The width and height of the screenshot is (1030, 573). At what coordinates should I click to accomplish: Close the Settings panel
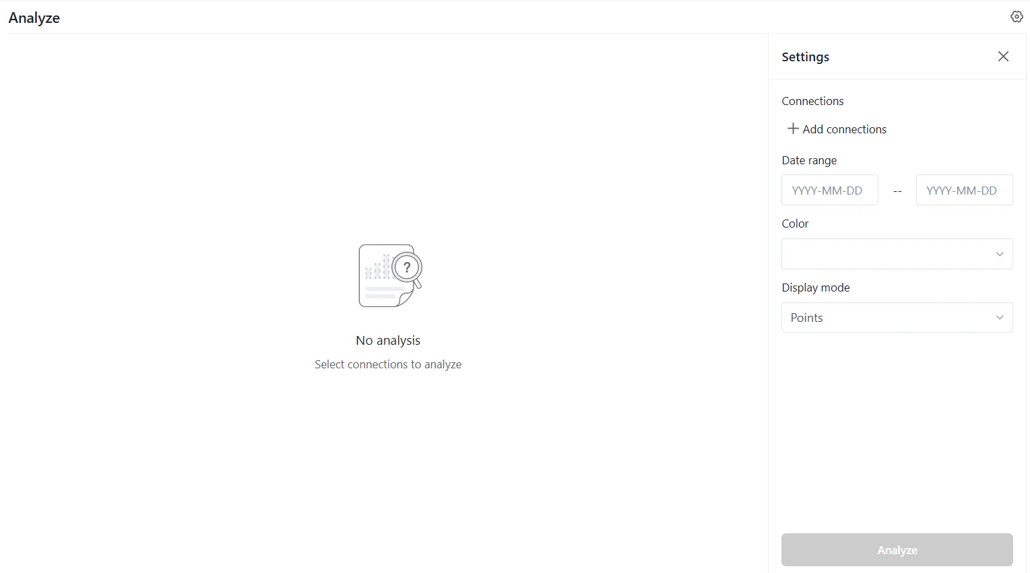[1003, 57]
